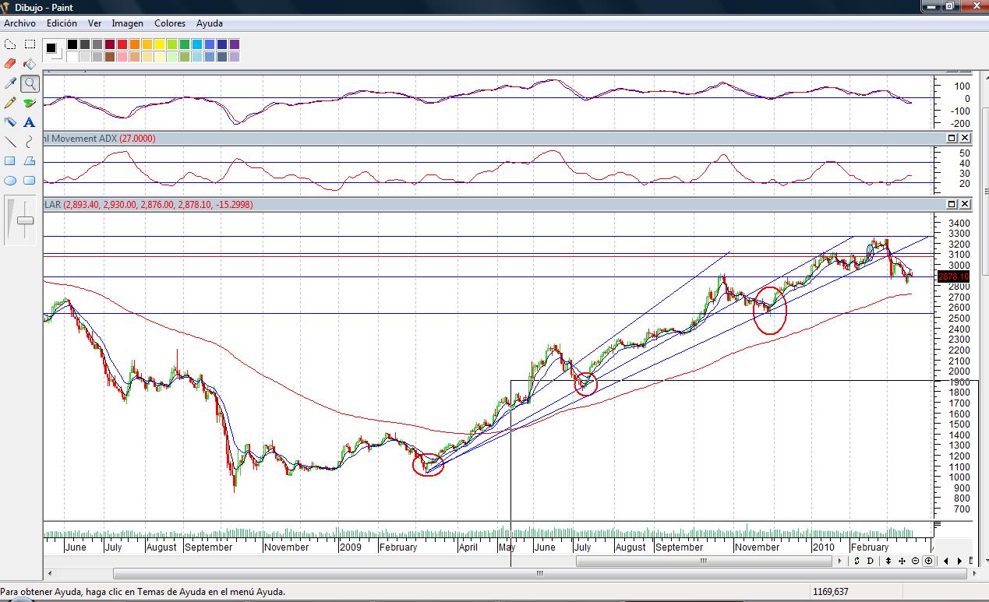The height and width of the screenshot is (602, 989).
Task: Pick the red color swatch
Action: [x=122, y=44]
